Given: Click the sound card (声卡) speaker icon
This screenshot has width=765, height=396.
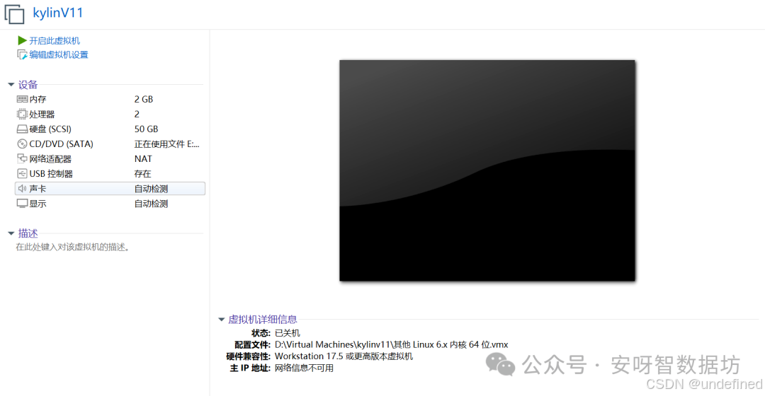Looking at the screenshot, I should click(x=22, y=189).
